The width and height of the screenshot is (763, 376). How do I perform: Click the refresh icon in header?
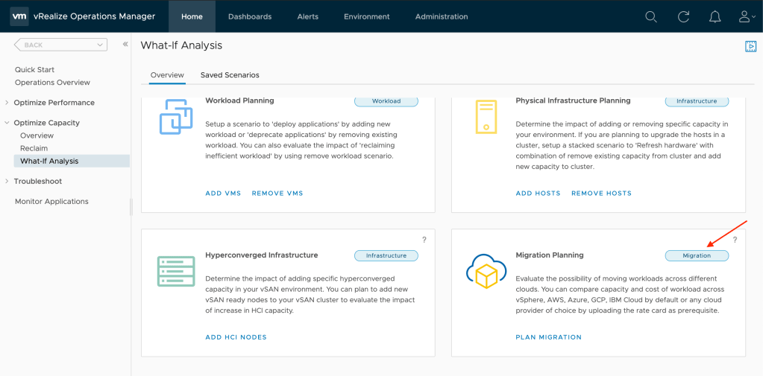[x=683, y=16]
